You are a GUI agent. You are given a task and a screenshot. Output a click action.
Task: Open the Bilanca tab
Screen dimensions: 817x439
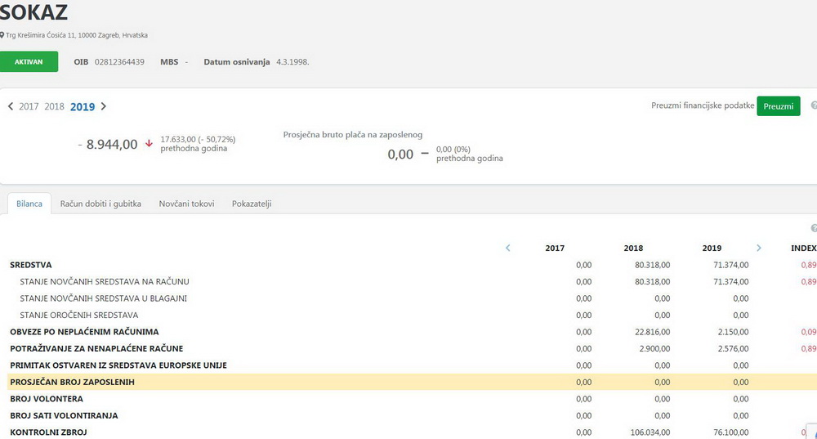tap(29, 204)
